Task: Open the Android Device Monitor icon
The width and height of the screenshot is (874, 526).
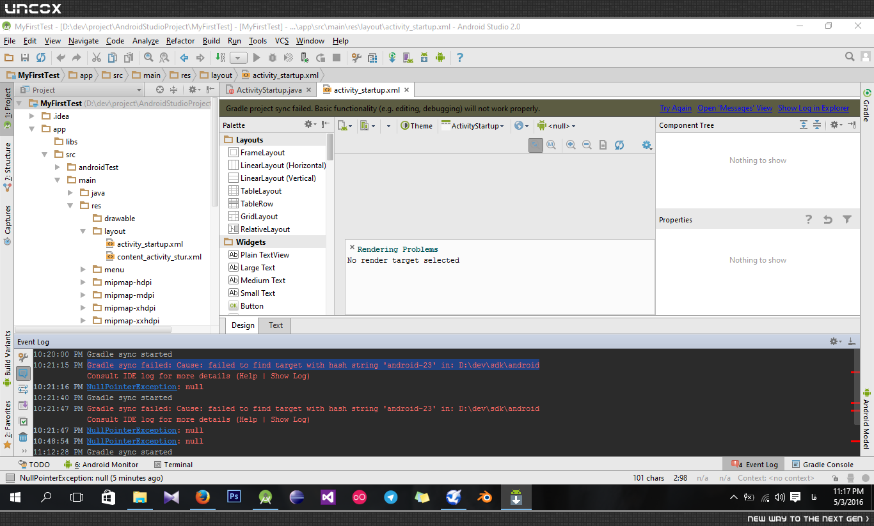Action: pyautogui.click(x=440, y=58)
